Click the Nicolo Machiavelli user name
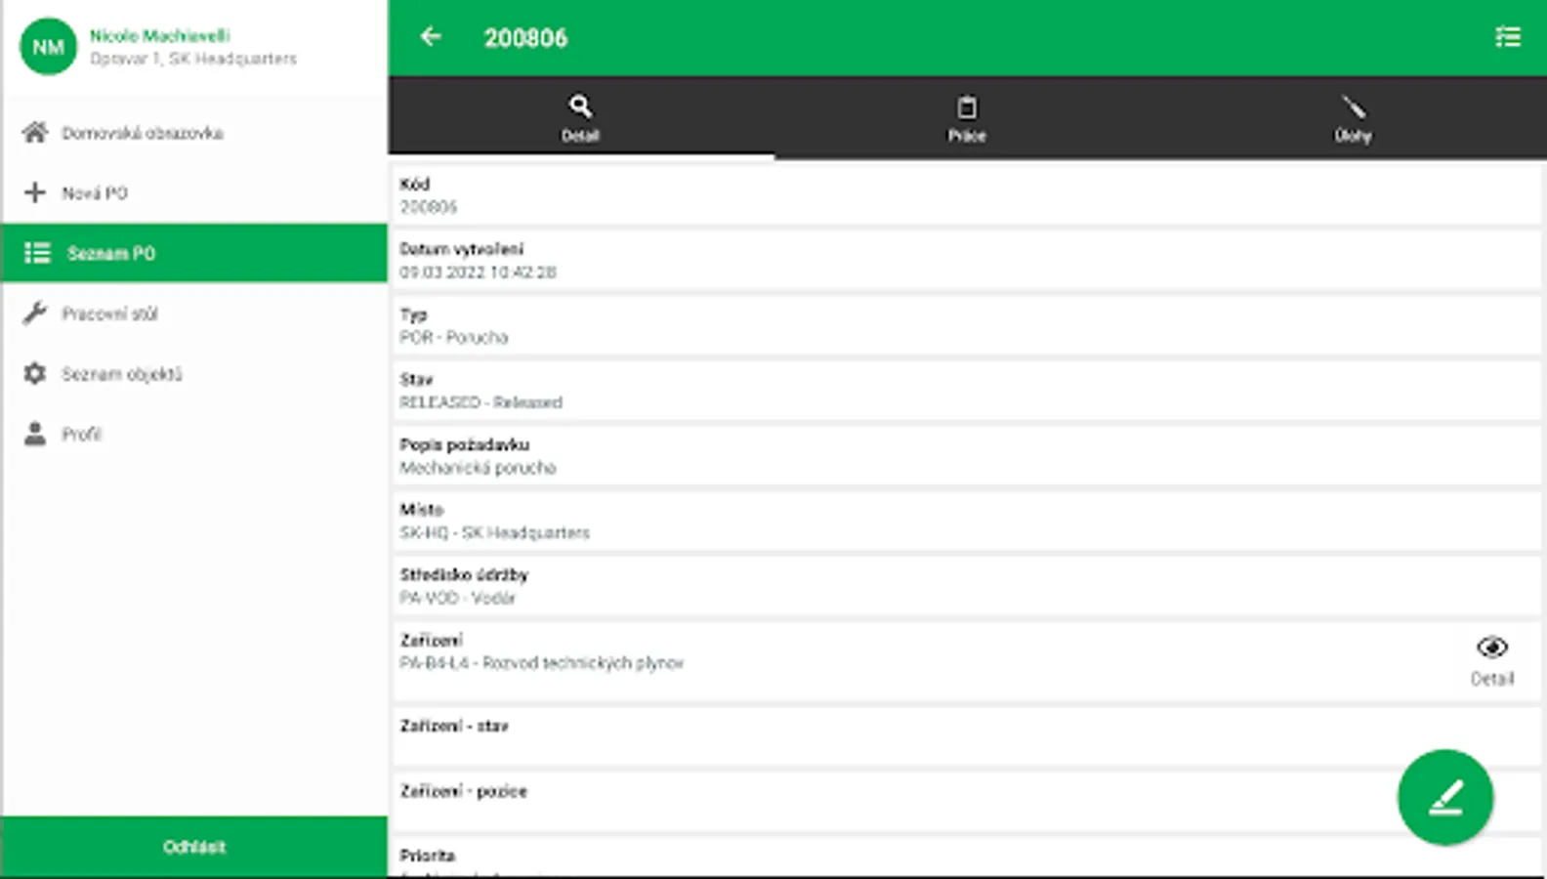This screenshot has width=1547, height=879. [160, 35]
